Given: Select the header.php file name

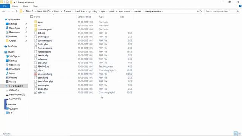Looking at the screenshot, I should (x=43, y=56).
